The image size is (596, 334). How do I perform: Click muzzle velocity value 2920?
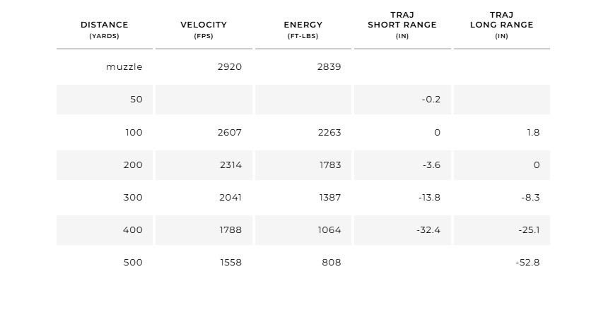point(230,67)
